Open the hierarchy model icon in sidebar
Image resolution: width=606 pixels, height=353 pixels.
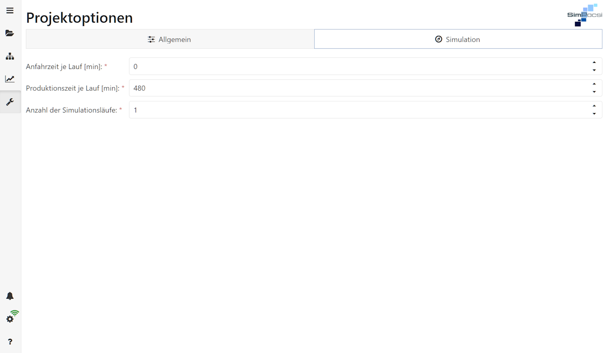(x=10, y=56)
